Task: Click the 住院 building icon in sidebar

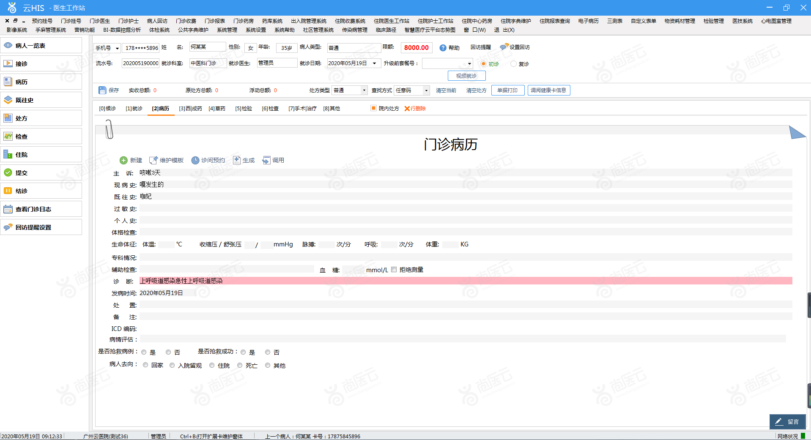Action: point(8,154)
